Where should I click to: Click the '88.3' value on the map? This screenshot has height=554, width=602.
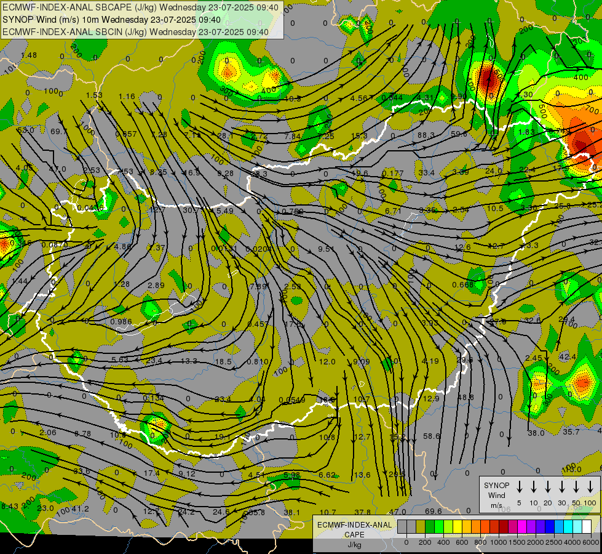(426, 135)
